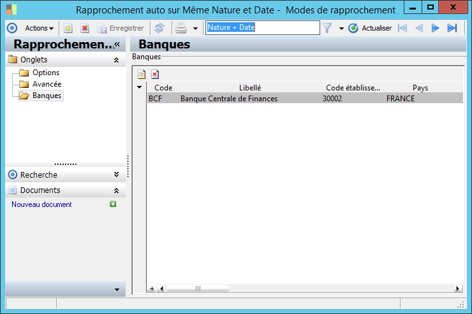Click the Actualiser button

tap(370, 28)
